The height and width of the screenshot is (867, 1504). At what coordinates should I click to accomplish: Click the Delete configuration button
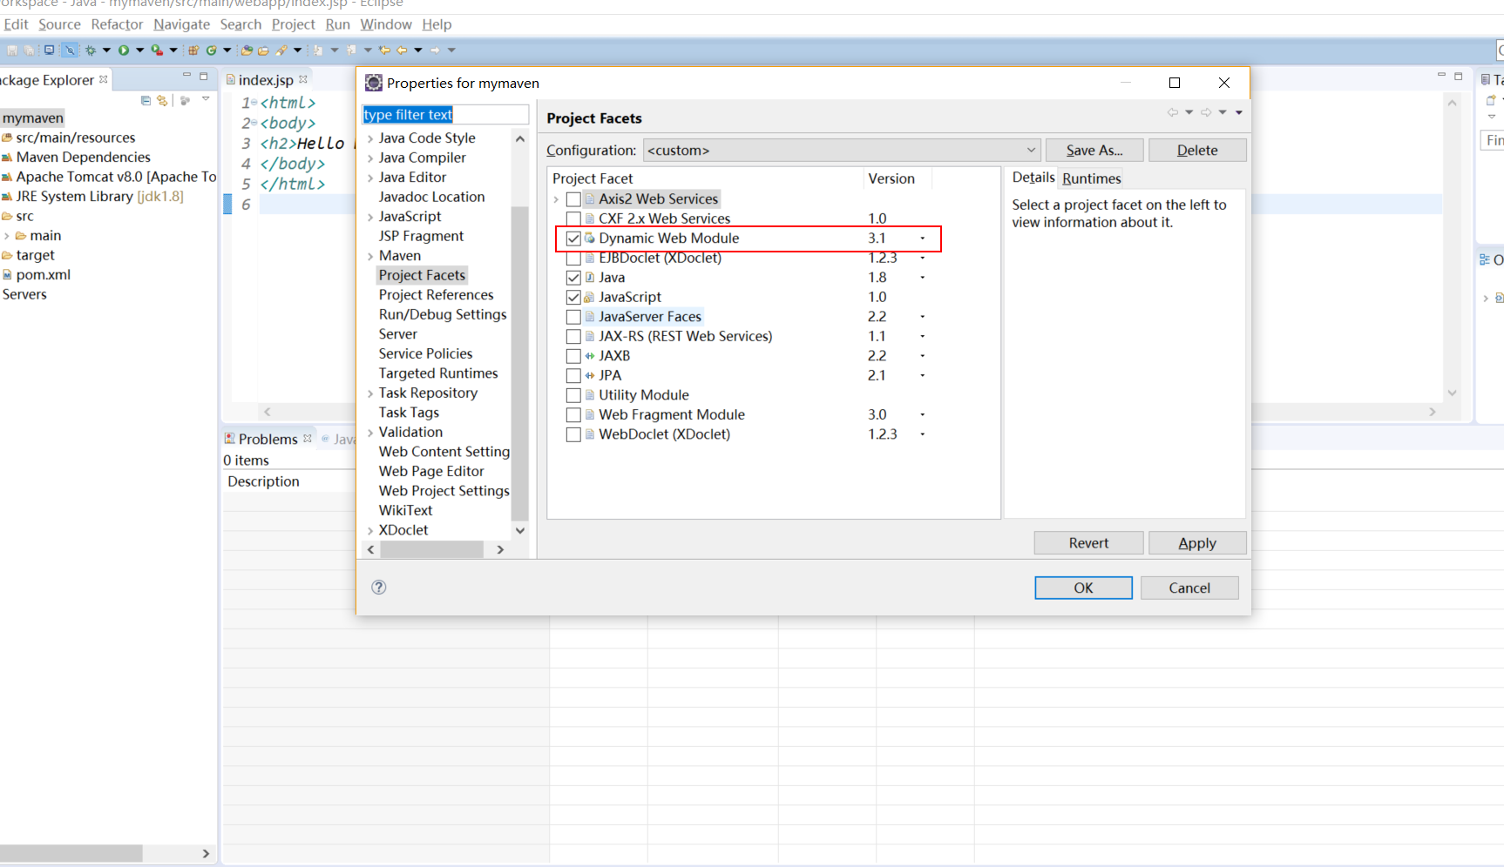click(x=1197, y=150)
